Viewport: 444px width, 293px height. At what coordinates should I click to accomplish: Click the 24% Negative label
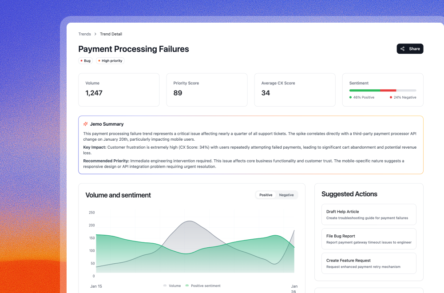coord(403,97)
